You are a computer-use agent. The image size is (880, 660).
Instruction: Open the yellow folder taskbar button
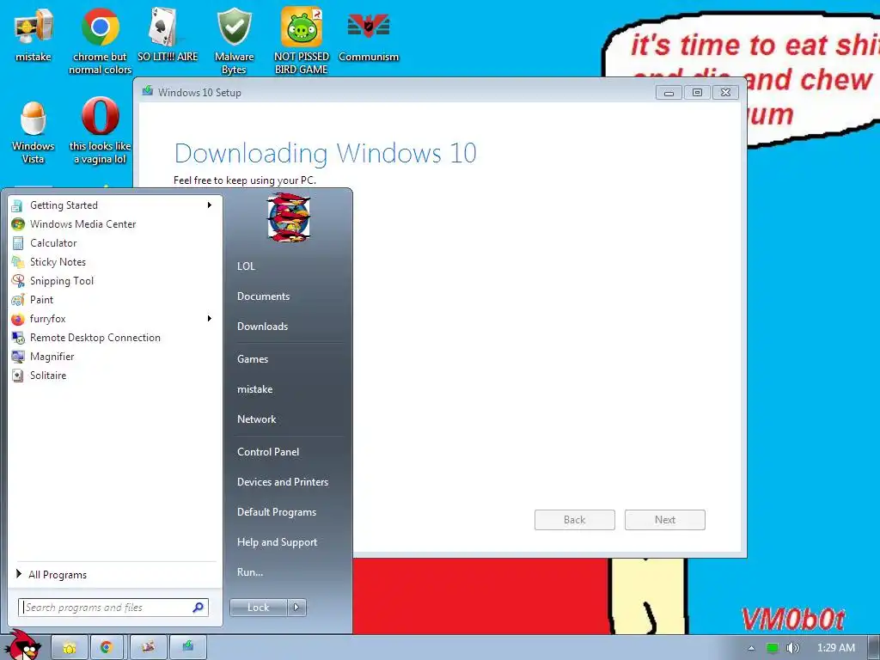(70, 648)
